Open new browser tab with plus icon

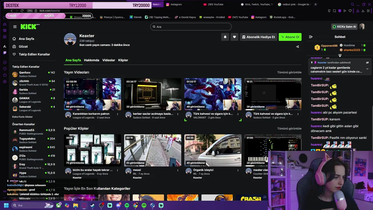pyautogui.click(x=316, y=4)
